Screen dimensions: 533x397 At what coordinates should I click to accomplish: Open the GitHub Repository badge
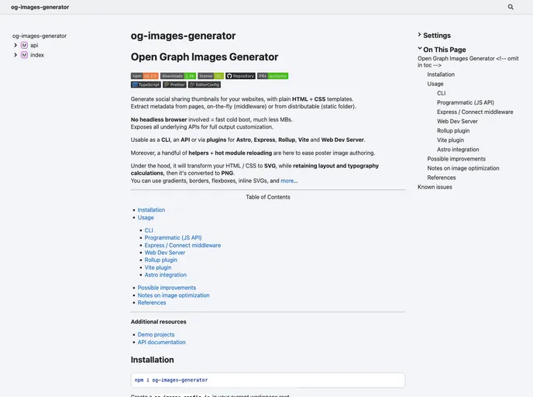tap(240, 76)
